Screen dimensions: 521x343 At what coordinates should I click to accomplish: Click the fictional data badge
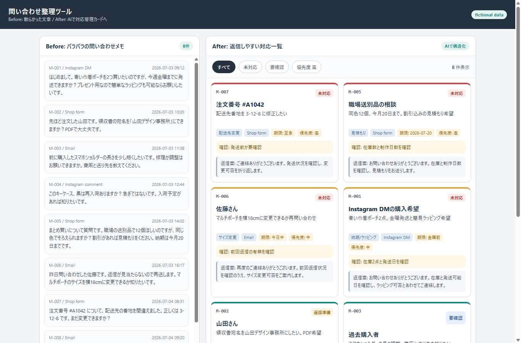pos(489,14)
